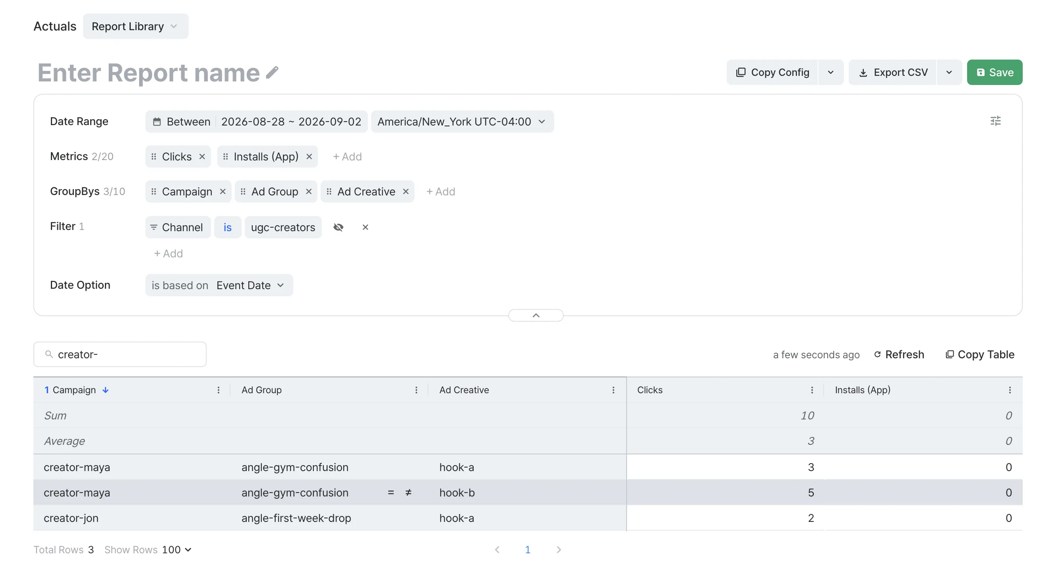
Task: Click the pencil icon to edit report name
Action: pyautogui.click(x=272, y=73)
